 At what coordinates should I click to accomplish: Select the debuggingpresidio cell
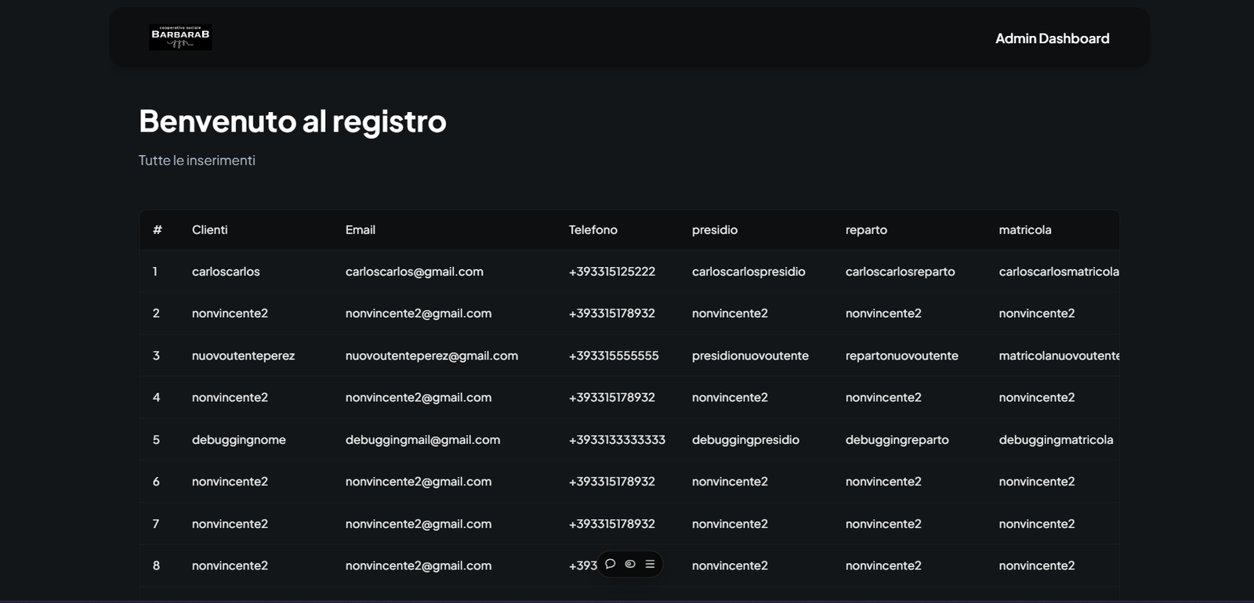click(x=745, y=440)
